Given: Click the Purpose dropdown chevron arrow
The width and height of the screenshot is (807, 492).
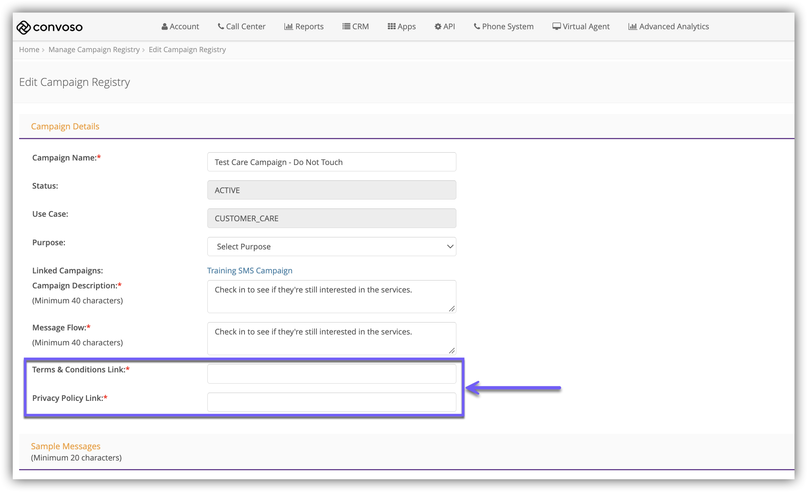Looking at the screenshot, I should 450,246.
